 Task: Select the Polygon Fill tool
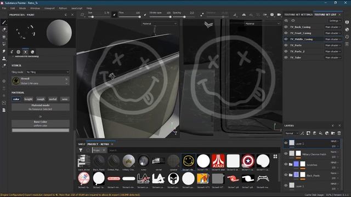[x=4, y=44]
